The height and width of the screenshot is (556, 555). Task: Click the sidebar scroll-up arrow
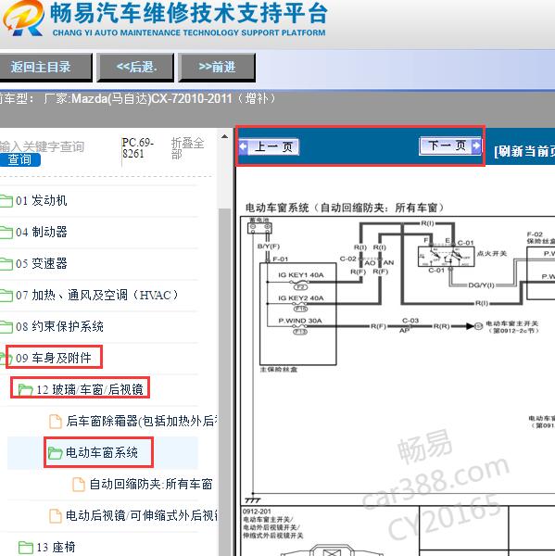(x=224, y=136)
